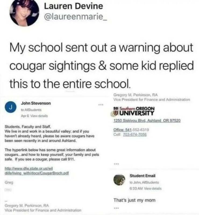This screenshot has height=215, width=199.
Task: Click John Stevenson's blue J avatar
Action: [x=10, y=107]
